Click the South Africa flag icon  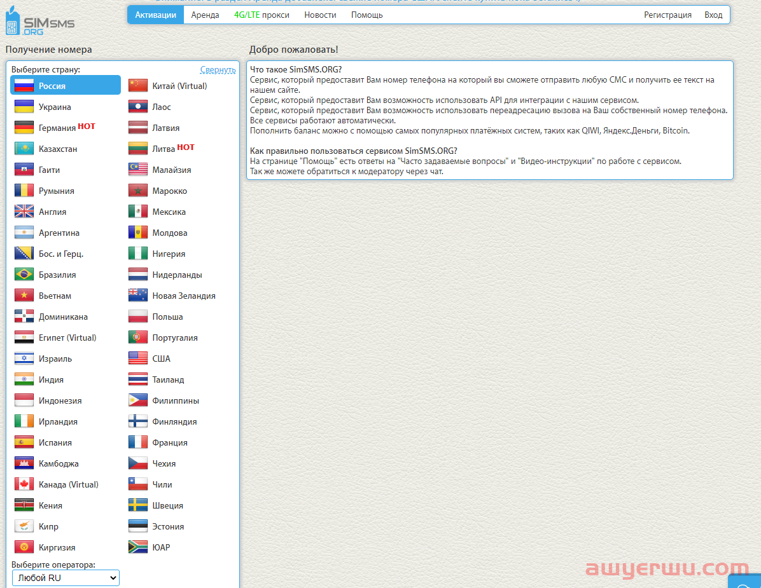click(138, 547)
